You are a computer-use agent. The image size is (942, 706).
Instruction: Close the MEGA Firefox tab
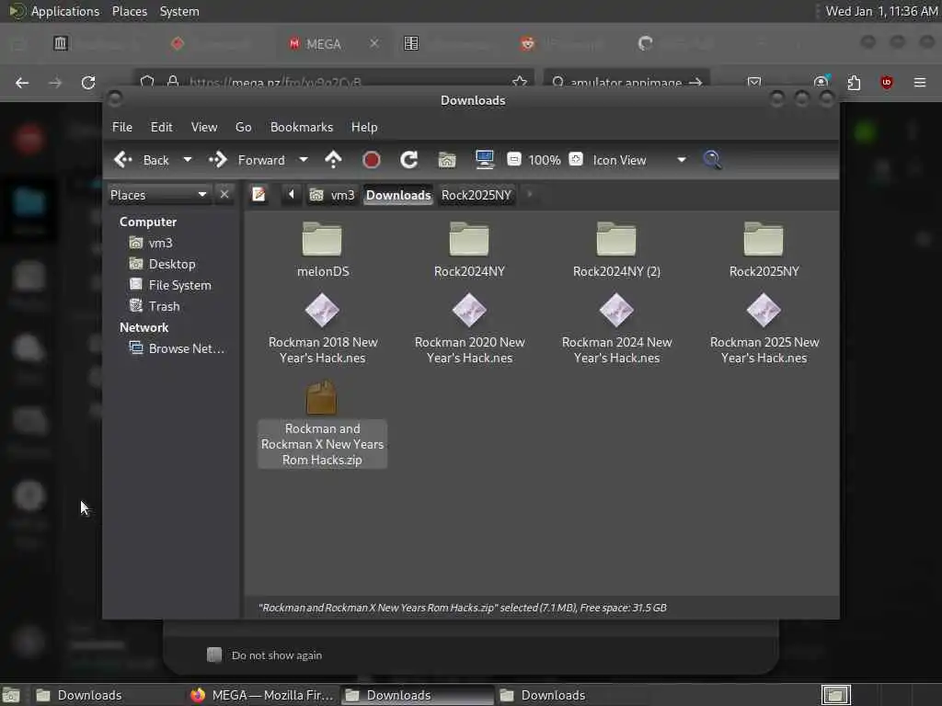click(374, 43)
